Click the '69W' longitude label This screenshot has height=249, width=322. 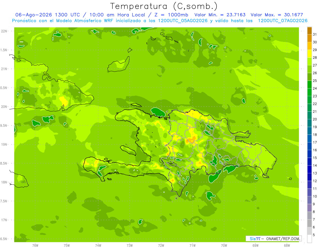point(255,245)
